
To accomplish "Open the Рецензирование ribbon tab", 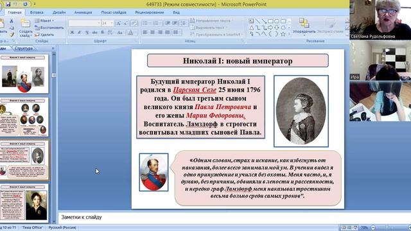I will click(x=150, y=12).
